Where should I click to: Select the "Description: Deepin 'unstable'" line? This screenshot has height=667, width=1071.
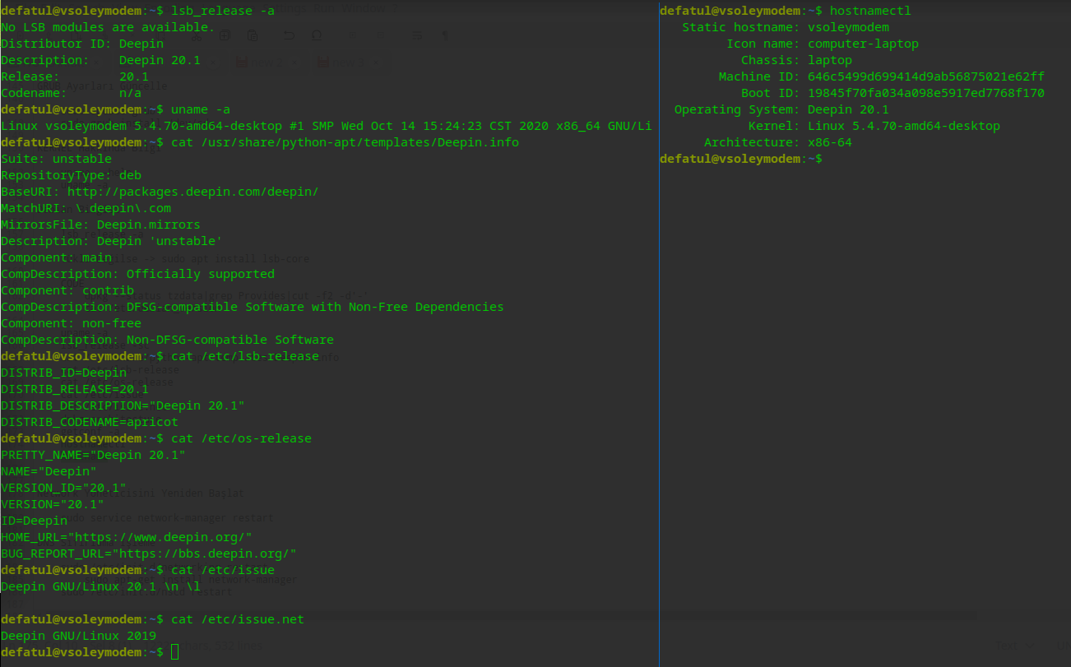(112, 241)
